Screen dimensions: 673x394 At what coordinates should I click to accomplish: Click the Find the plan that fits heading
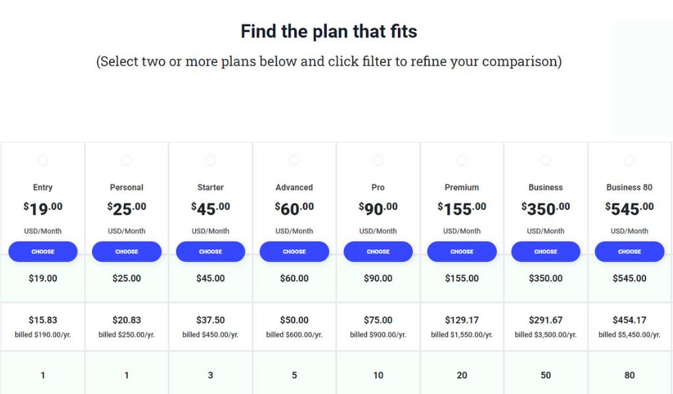pyautogui.click(x=329, y=32)
